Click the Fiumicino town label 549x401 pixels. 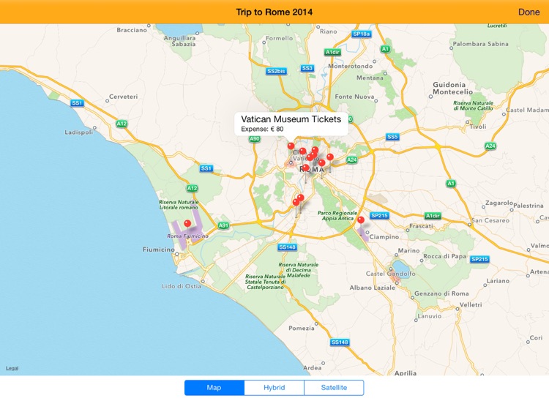(x=159, y=250)
